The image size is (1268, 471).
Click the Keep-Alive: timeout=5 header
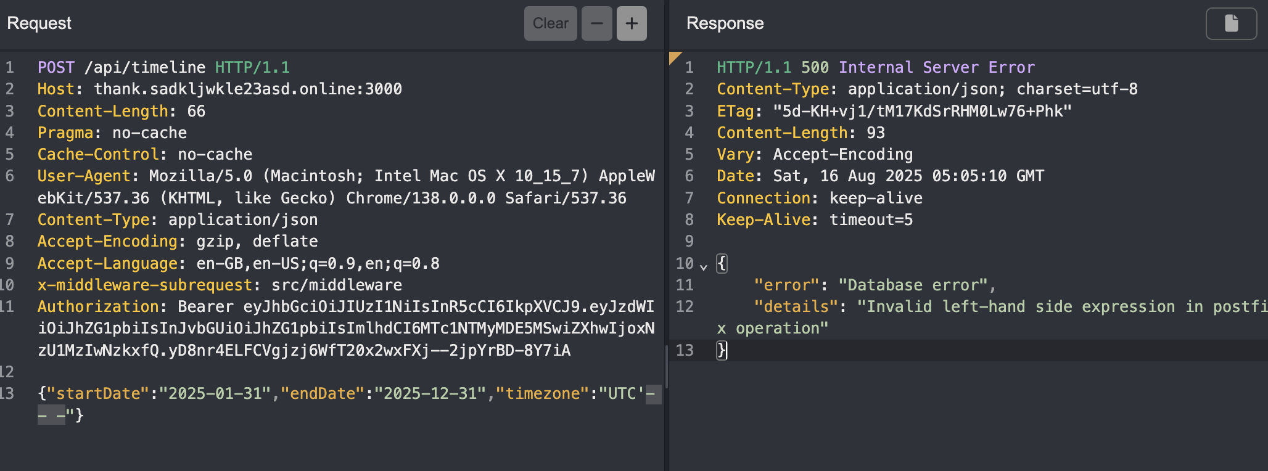tap(815, 219)
